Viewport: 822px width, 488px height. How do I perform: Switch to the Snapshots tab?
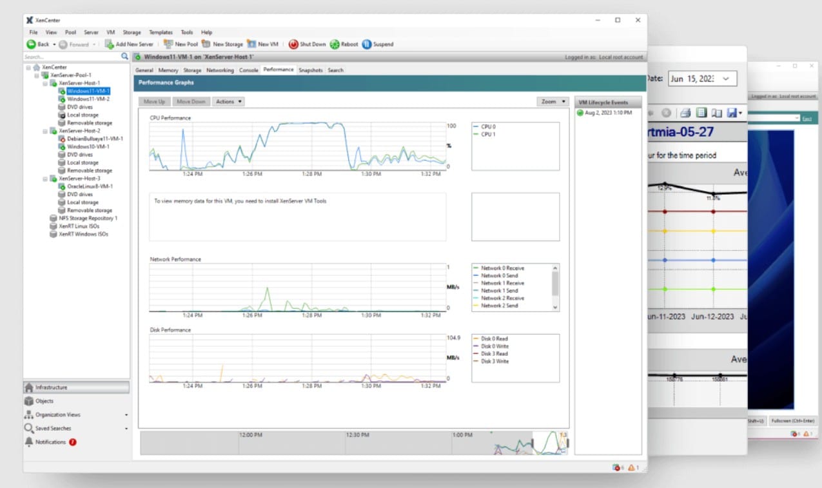coord(310,70)
